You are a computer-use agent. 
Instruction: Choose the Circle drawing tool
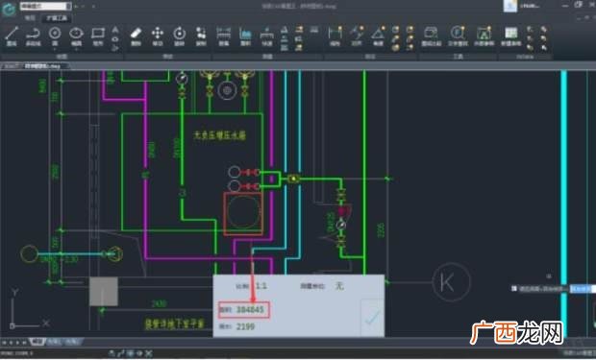click(x=55, y=36)
